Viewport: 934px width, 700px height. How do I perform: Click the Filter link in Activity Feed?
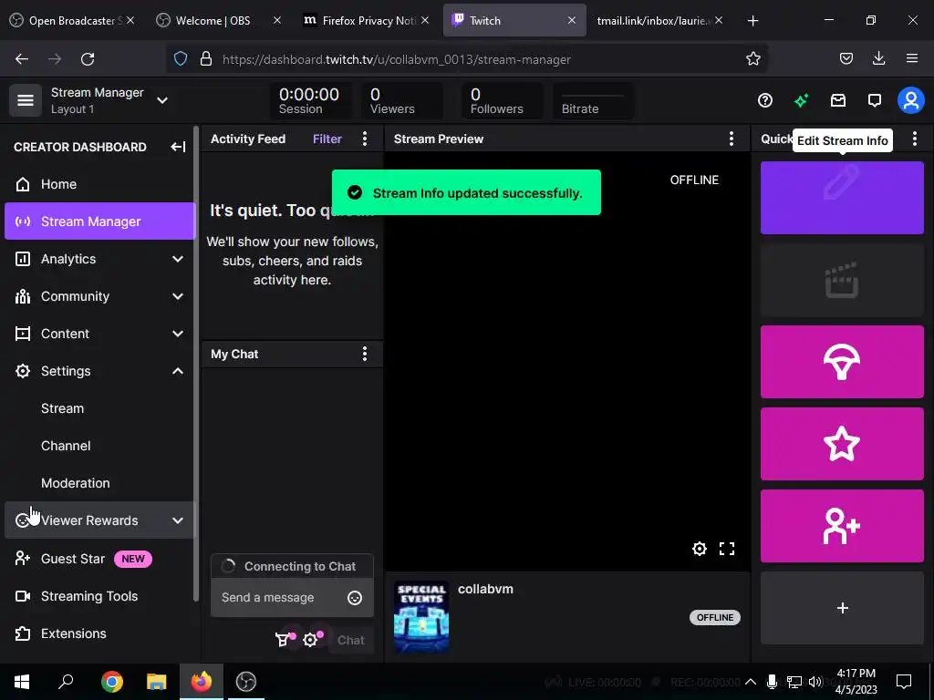[x=327, y=139]
